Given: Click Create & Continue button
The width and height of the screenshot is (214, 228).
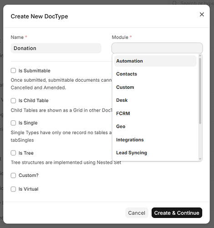Looking at the screenshot, I should [177, 212].
